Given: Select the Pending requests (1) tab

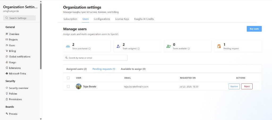Looking at the screenshot, I should click(x=104, y=69).
